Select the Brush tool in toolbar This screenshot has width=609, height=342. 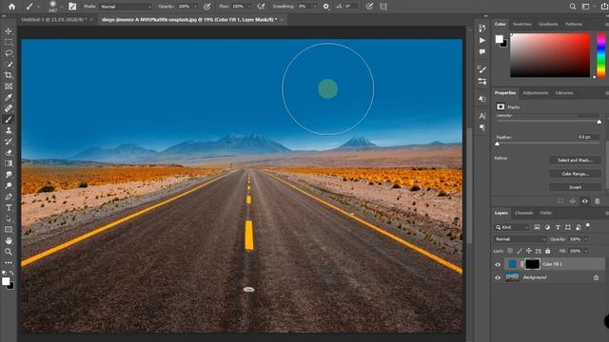(9, 120)
